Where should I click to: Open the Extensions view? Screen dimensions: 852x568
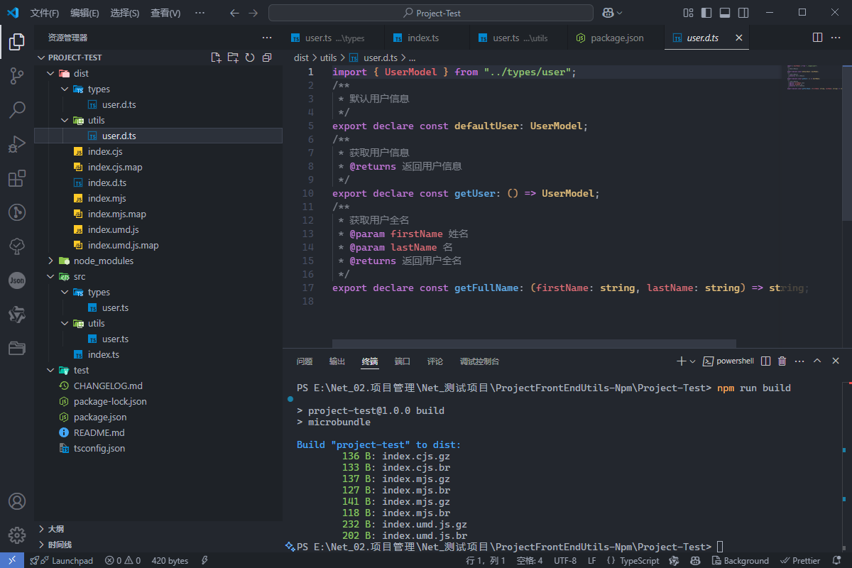[17, 178]
